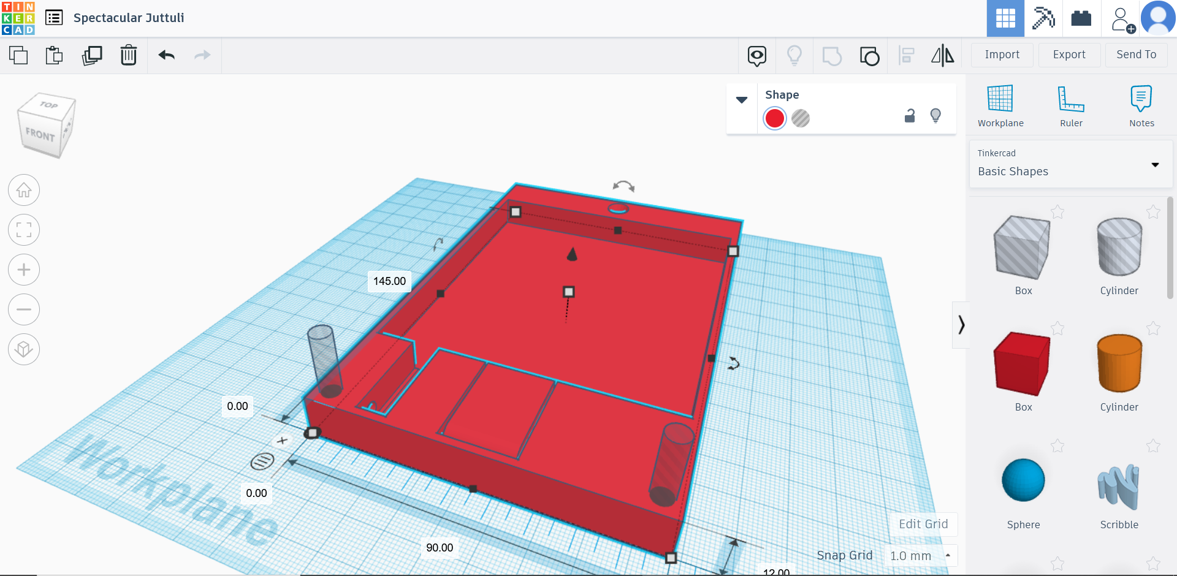
Task: Pick the blue Sphere shape
Action: tap(1023, 480)
